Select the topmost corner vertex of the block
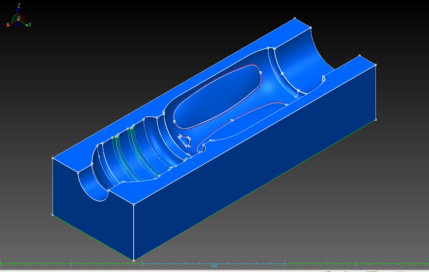Image resolution: width=429 pixels, height=272 pixels. click(294, 18)
